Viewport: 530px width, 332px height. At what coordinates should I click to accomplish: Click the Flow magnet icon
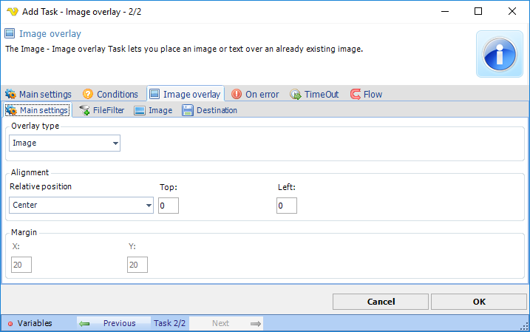355,94
